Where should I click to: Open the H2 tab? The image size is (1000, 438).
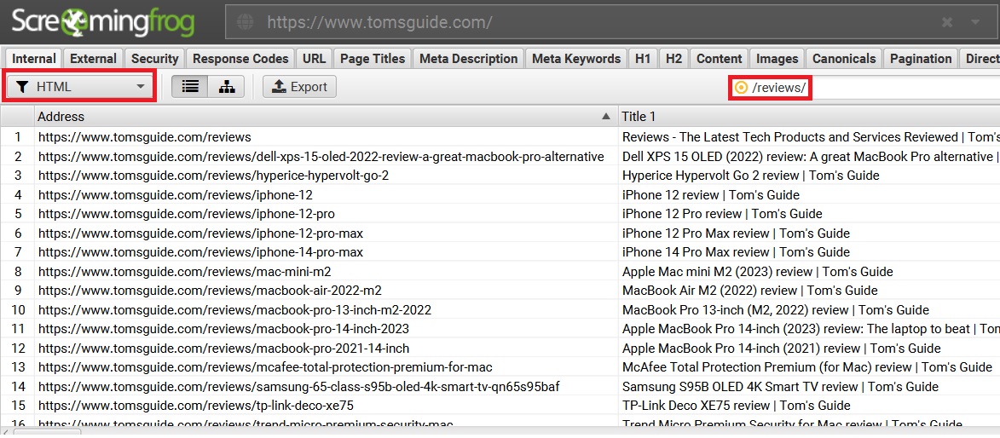(x=673, y=59)
